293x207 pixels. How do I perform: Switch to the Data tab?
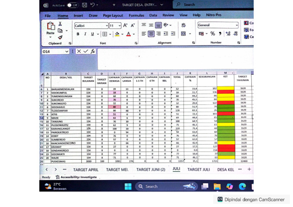[x=153, y=15]
